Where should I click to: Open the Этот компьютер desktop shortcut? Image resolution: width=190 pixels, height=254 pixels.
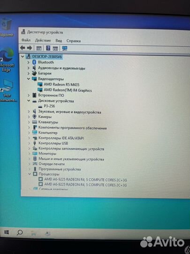click(x=8, y=91)
